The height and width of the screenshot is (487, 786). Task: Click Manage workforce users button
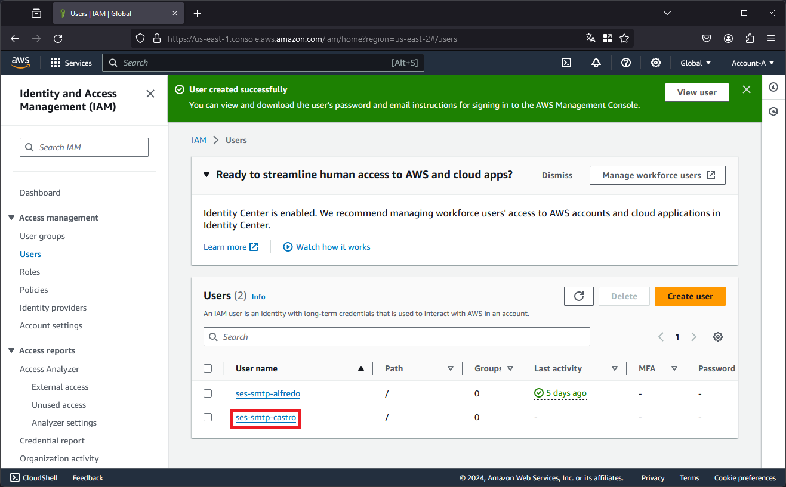tap(658, 175)
